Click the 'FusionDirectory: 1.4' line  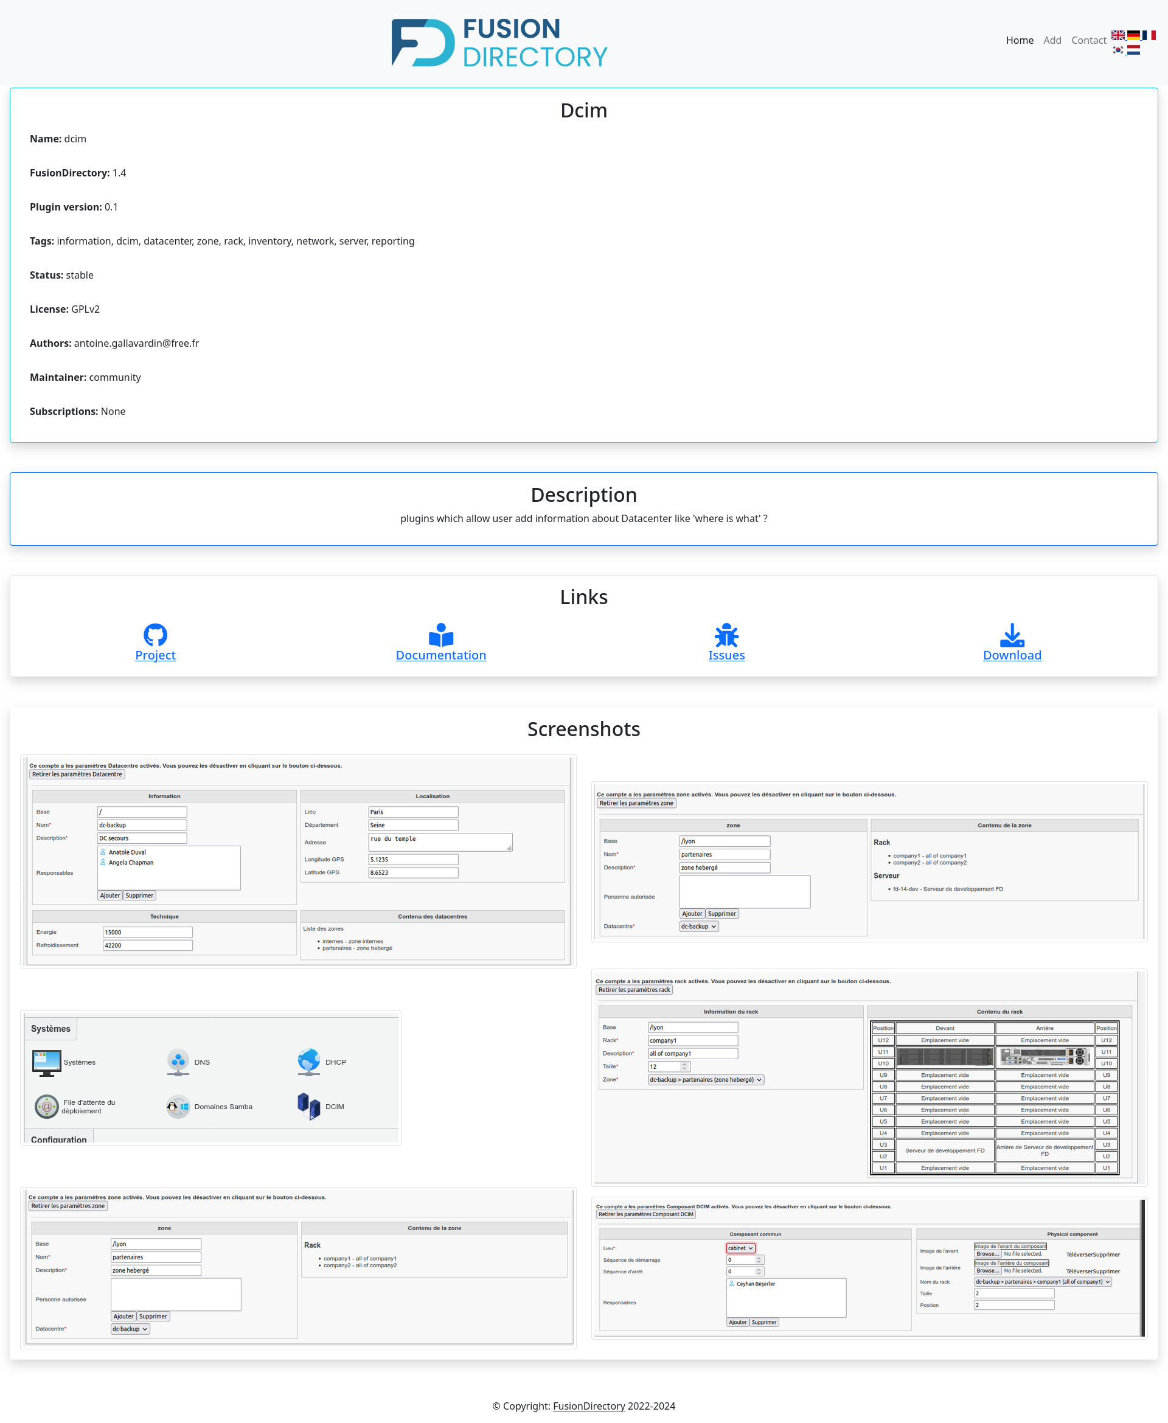click(x=77, y=173)
